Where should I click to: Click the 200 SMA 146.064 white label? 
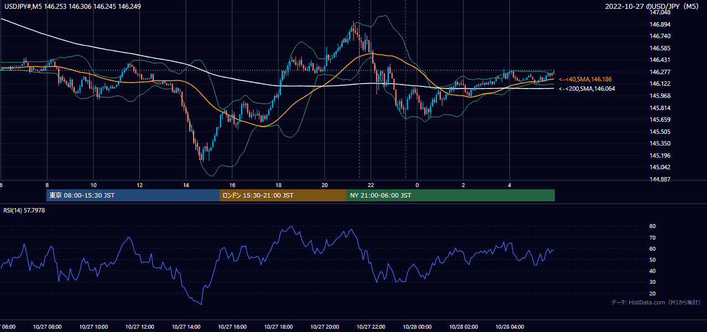pos(587,89)
